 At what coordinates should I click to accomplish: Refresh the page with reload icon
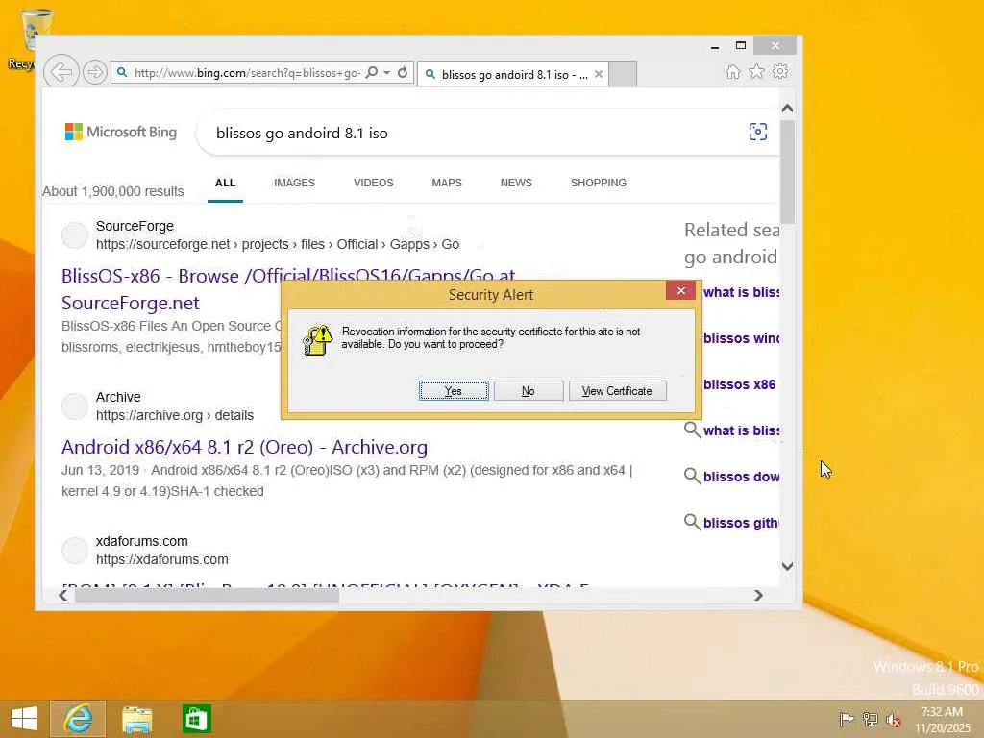(x=403, y=72)
